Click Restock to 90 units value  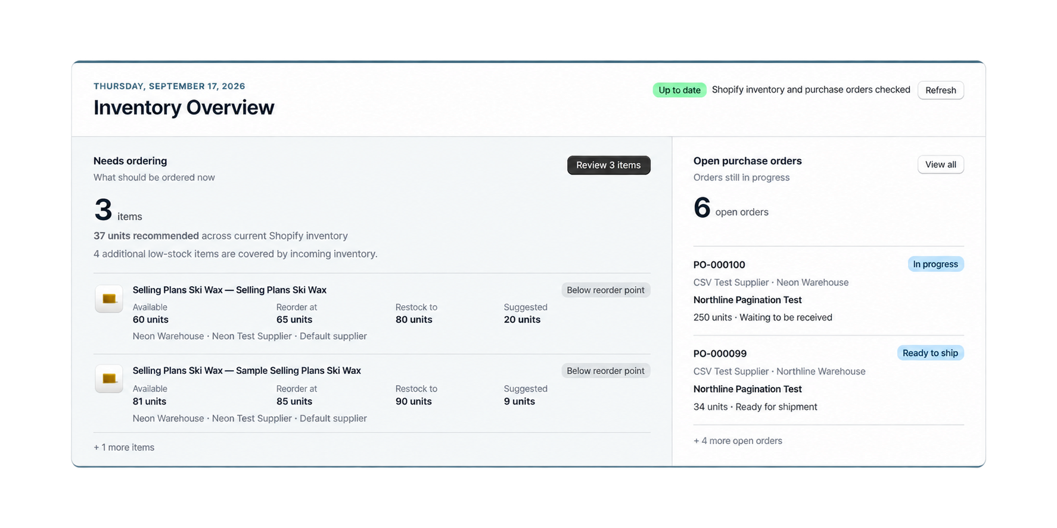click(x=414, y=401)
